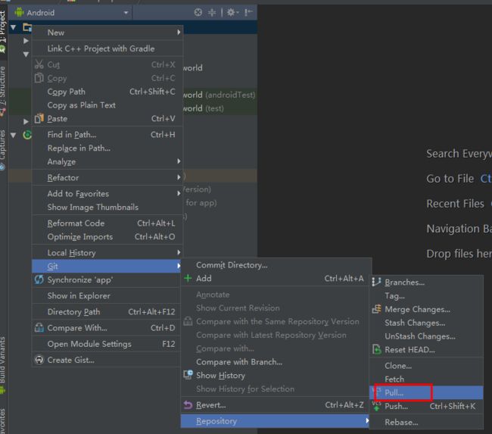Collapse the top project tree node
492x434 pixels.
pos(13,27)
